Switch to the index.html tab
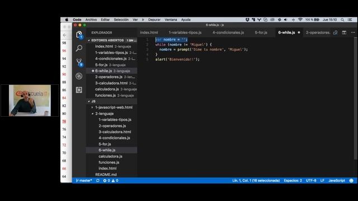The width and height of the screenshot is (358, 201). [x=149, y=32]
